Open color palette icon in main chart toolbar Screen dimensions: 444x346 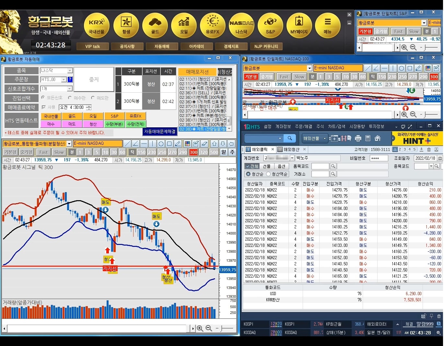pos(187,144)
